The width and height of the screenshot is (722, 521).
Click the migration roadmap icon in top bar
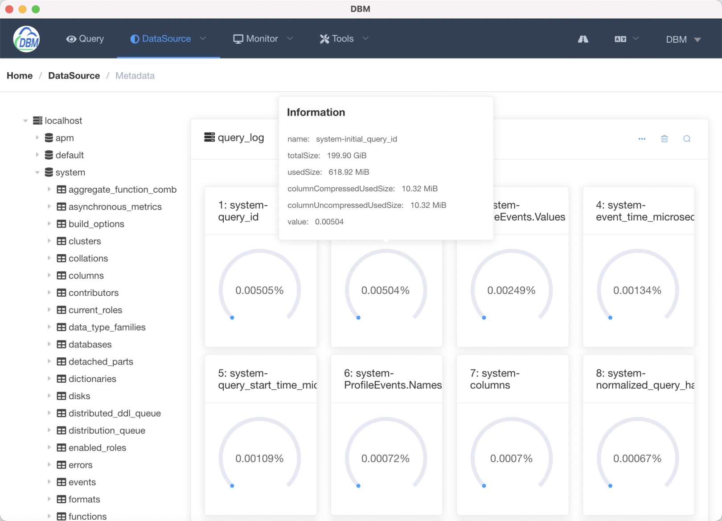click(583, 39)
